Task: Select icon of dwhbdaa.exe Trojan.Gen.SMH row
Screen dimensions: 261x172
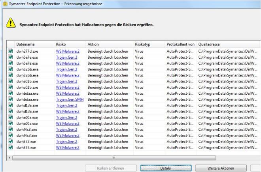Action: point(11,99)
